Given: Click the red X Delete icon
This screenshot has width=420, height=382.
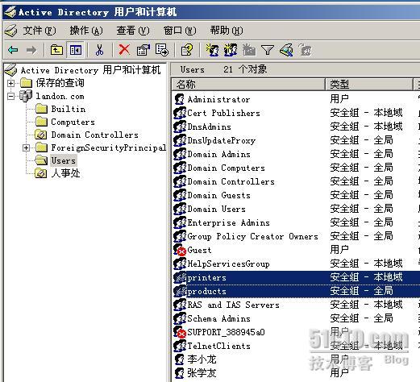Looking at the screenshot, I should (x=124, y=50).
